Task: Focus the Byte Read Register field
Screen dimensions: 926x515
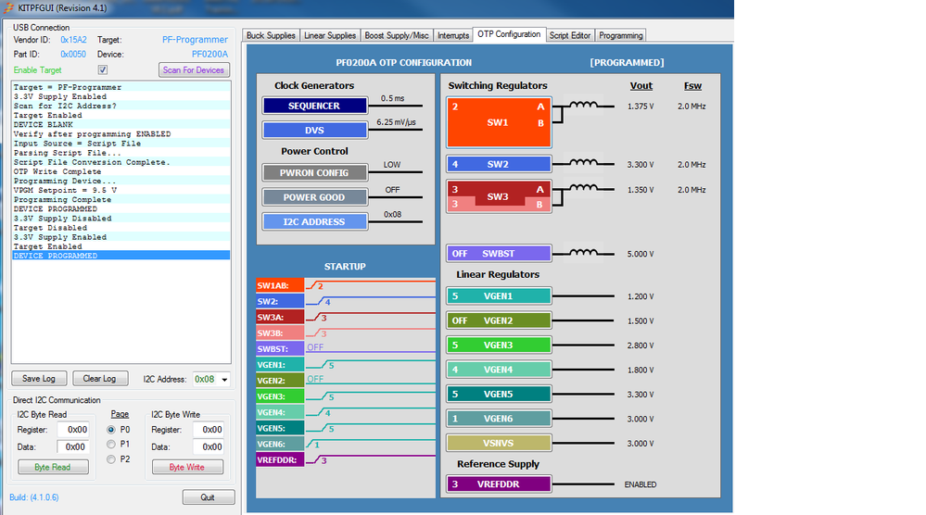Action: click(72, 430)
